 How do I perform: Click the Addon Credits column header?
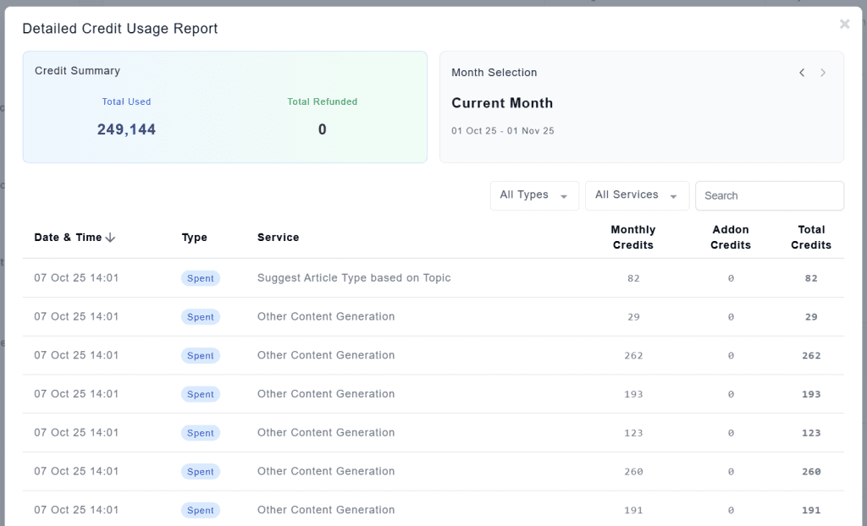pos(731,238)
